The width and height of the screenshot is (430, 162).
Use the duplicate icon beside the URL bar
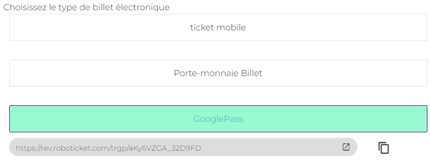(x=384, y=148)
